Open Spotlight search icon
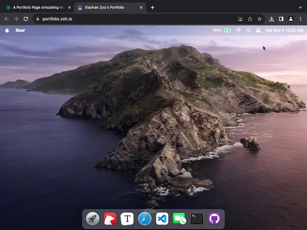The image size is (307, 230). pos(249,30)
